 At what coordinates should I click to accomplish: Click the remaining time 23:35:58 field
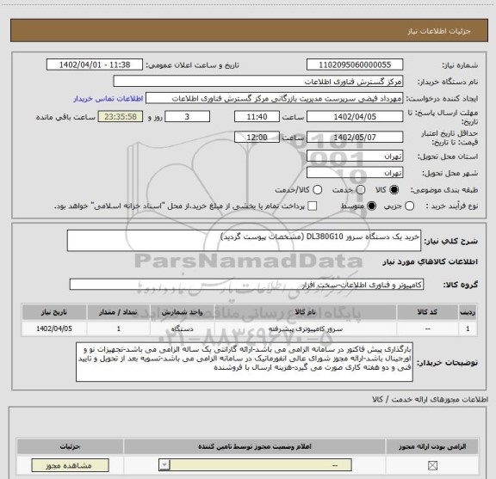(x=121, y=117)
